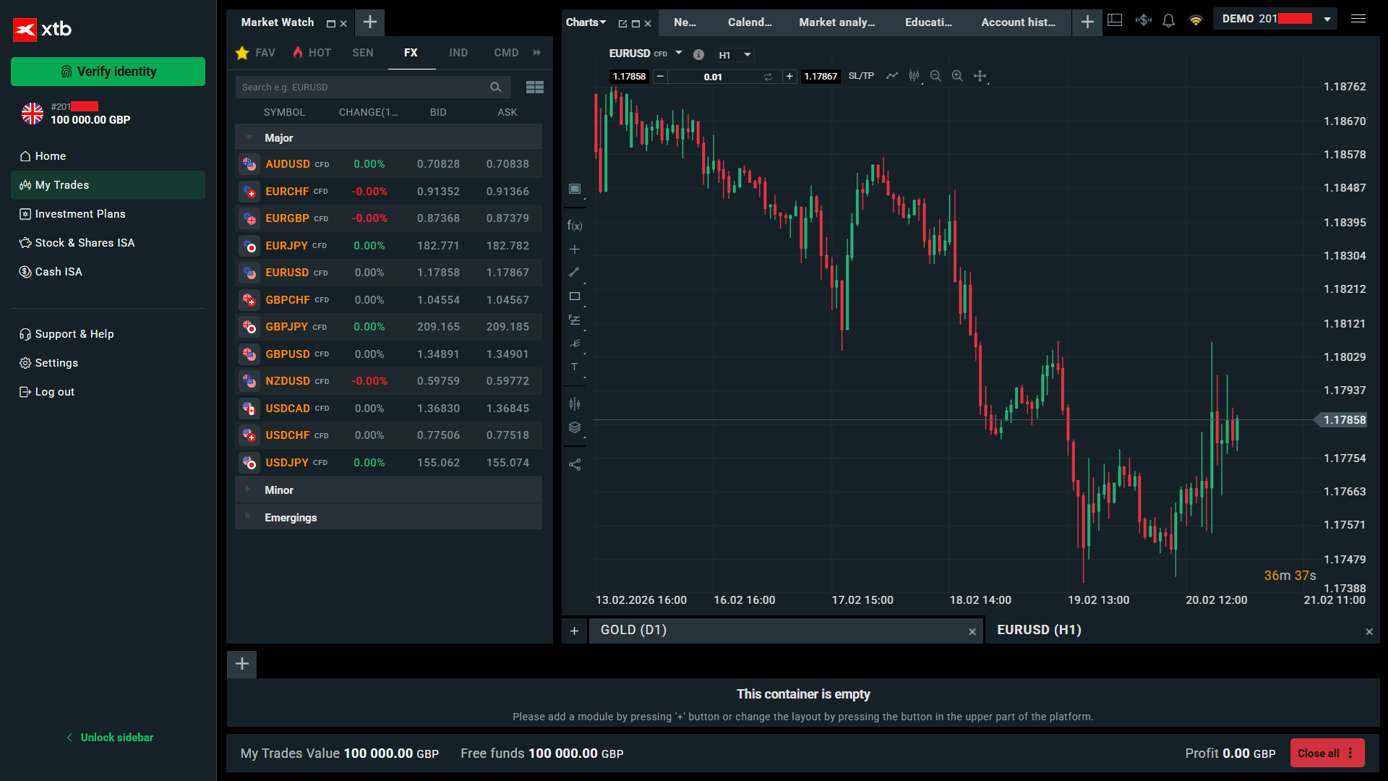Open the EURUSD symbol dropdown on chart
Screen dimensions: 1388x781
pos(679,53)
